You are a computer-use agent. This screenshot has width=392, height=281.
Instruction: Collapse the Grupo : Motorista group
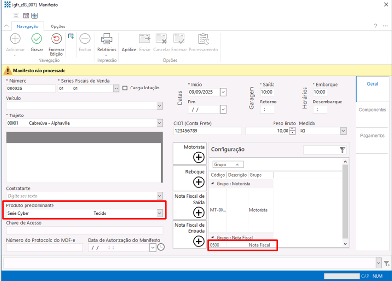point(213,184)
